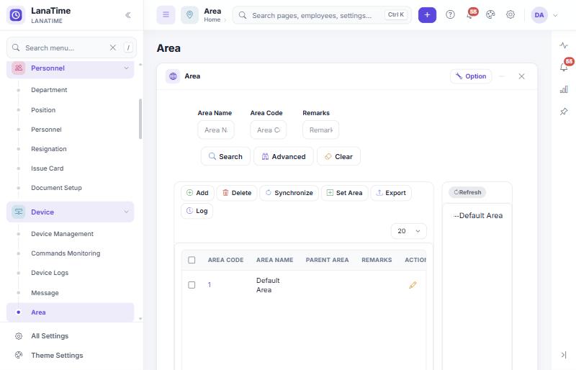Viewport: 576px width, 370px height.
Task: Click the Device group icon
Action: point(19,212)
